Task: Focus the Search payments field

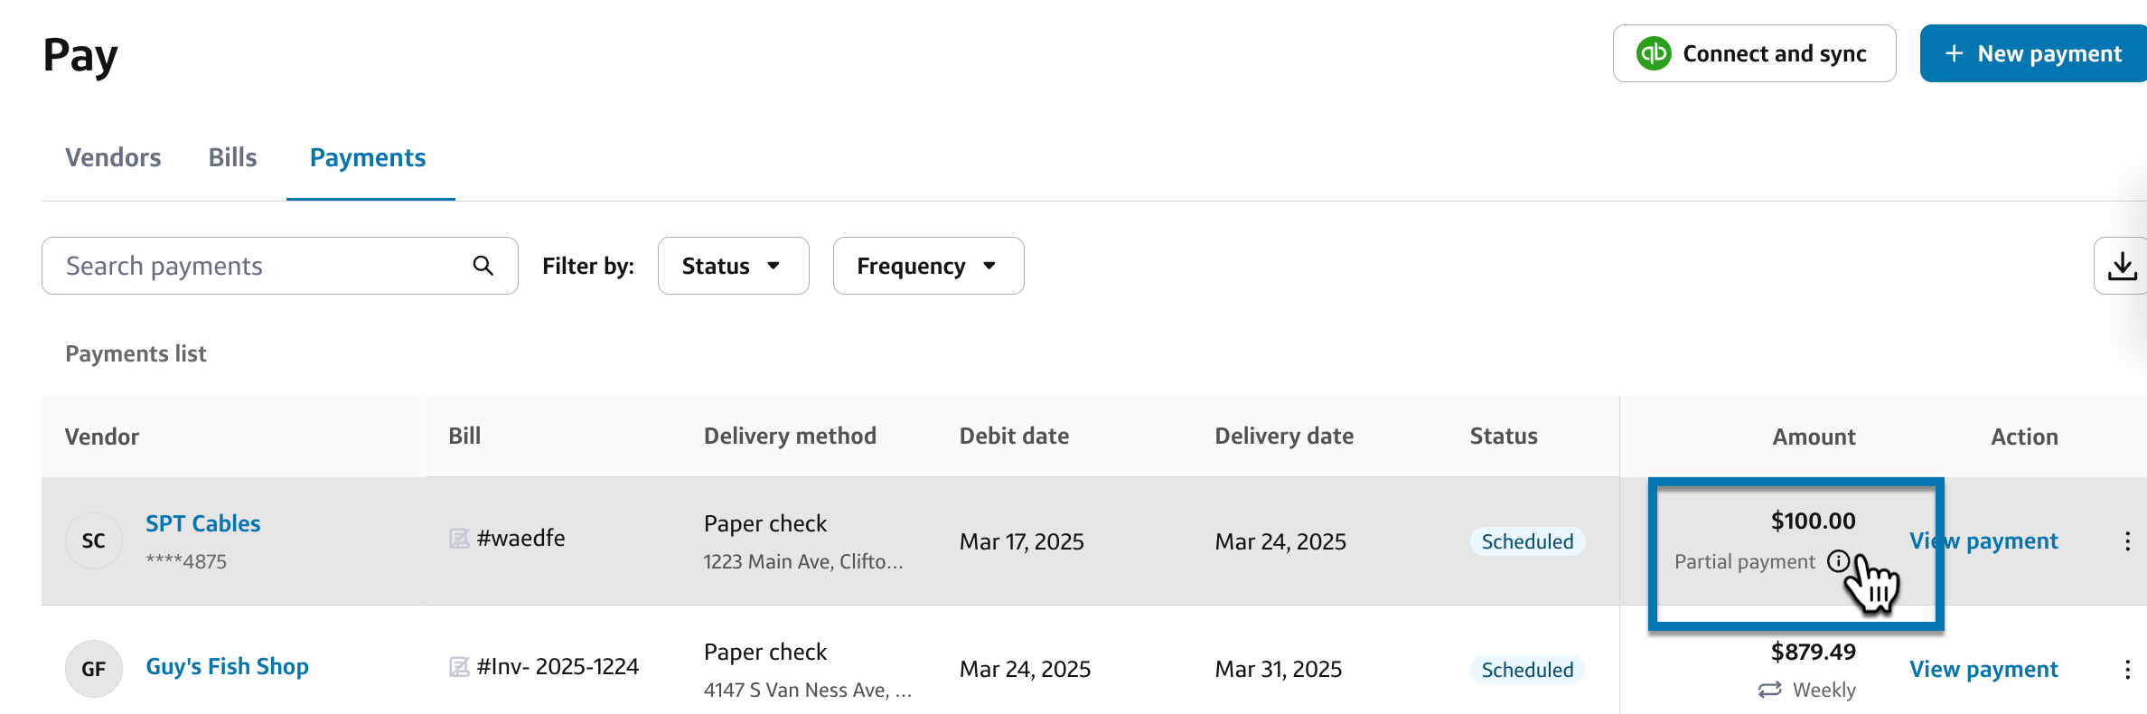Action: click(262, 266)
